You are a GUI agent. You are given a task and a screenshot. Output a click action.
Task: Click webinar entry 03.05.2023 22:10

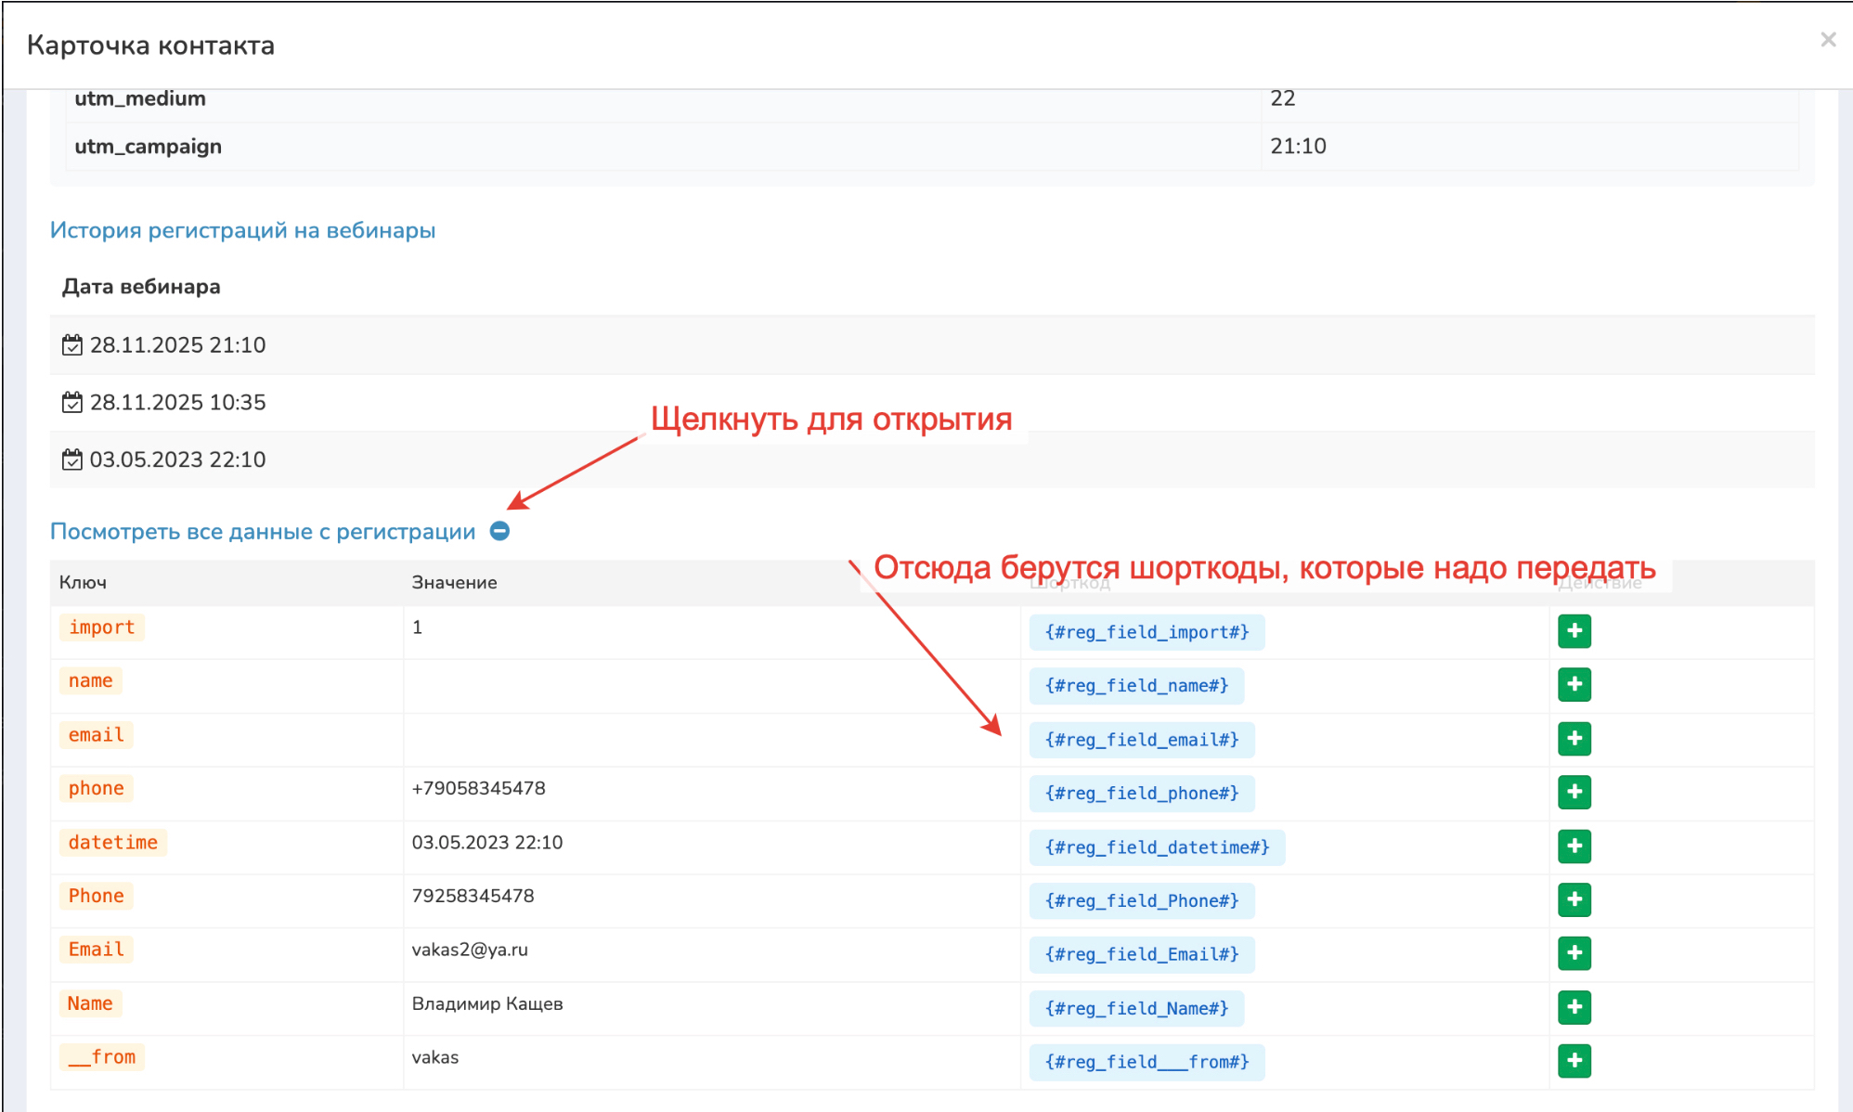point(177,460)
